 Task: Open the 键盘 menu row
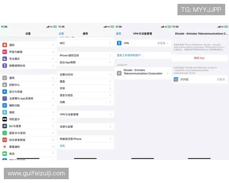(x=85, y=82)
